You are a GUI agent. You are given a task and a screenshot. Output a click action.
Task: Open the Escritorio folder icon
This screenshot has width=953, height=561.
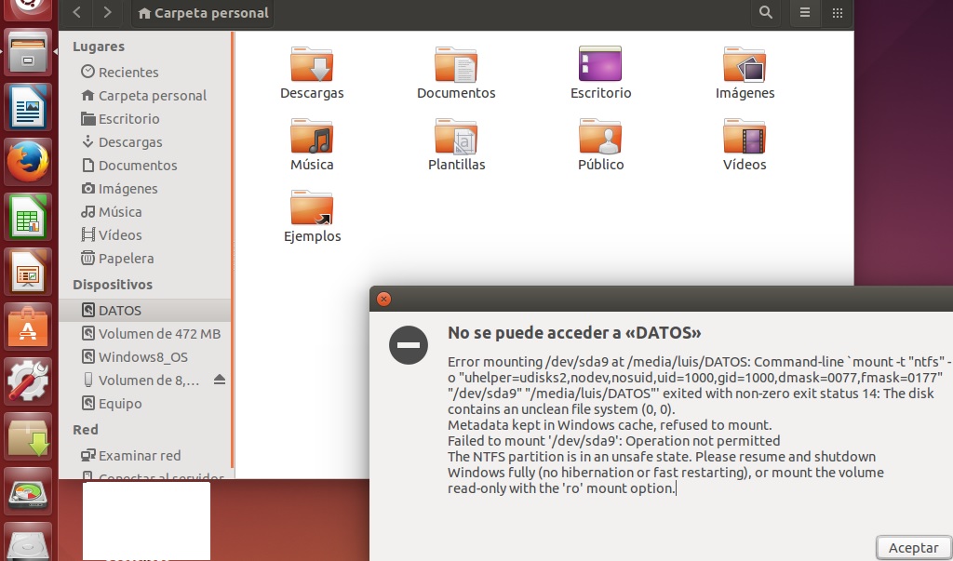pyautogui.click(x=600, y=64)
